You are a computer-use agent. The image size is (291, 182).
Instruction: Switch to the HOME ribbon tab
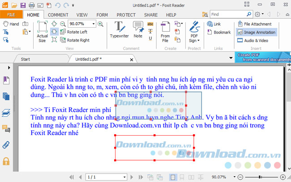tap(33, 15)
